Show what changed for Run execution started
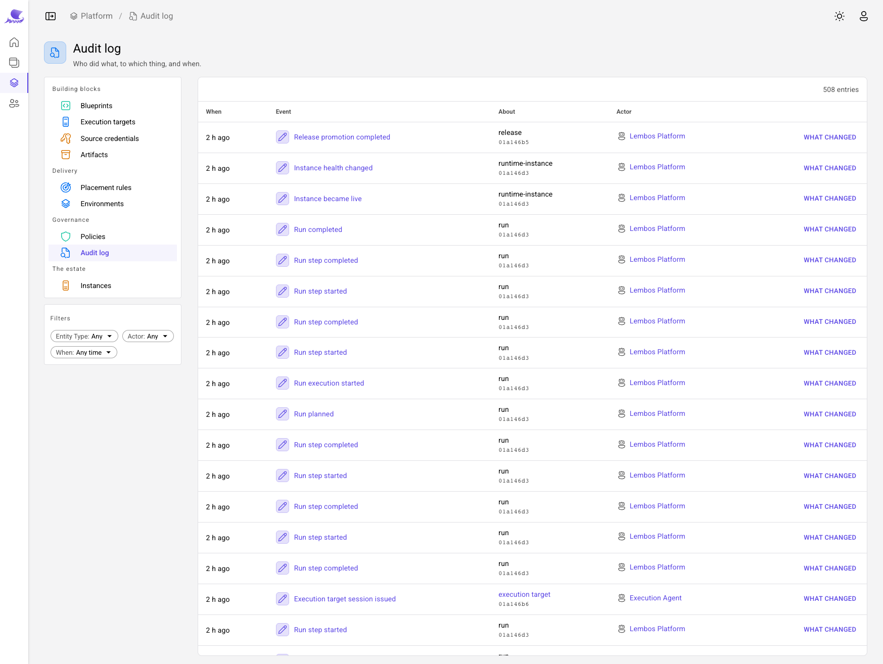 [x=830, y=383]
